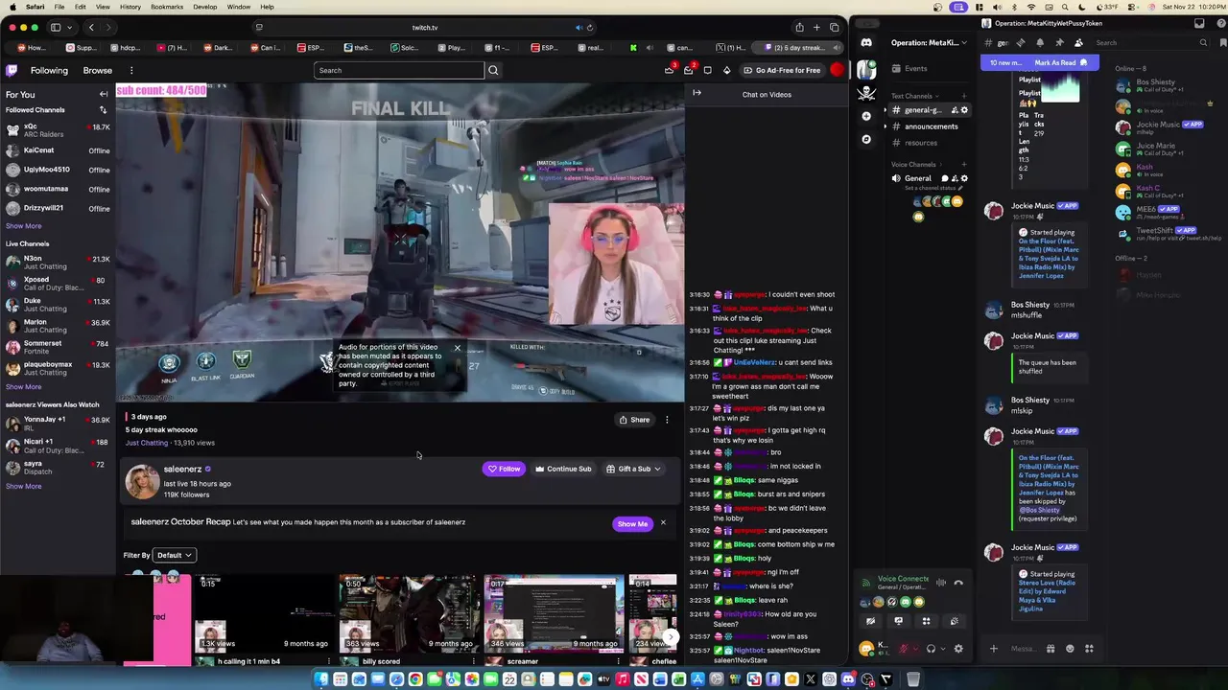Expand Discord Voice Channels category
1228x690 pixels.
click(914, 164)
